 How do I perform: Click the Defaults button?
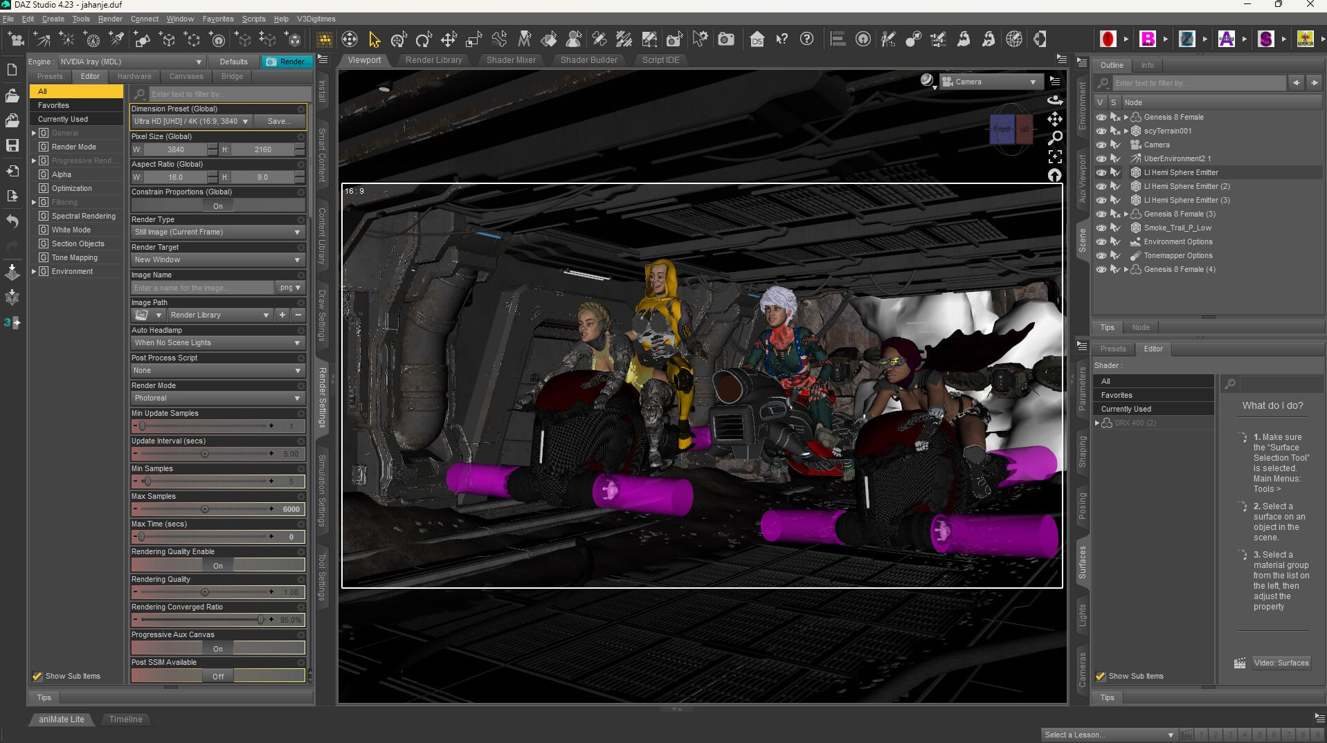point(233,62)
